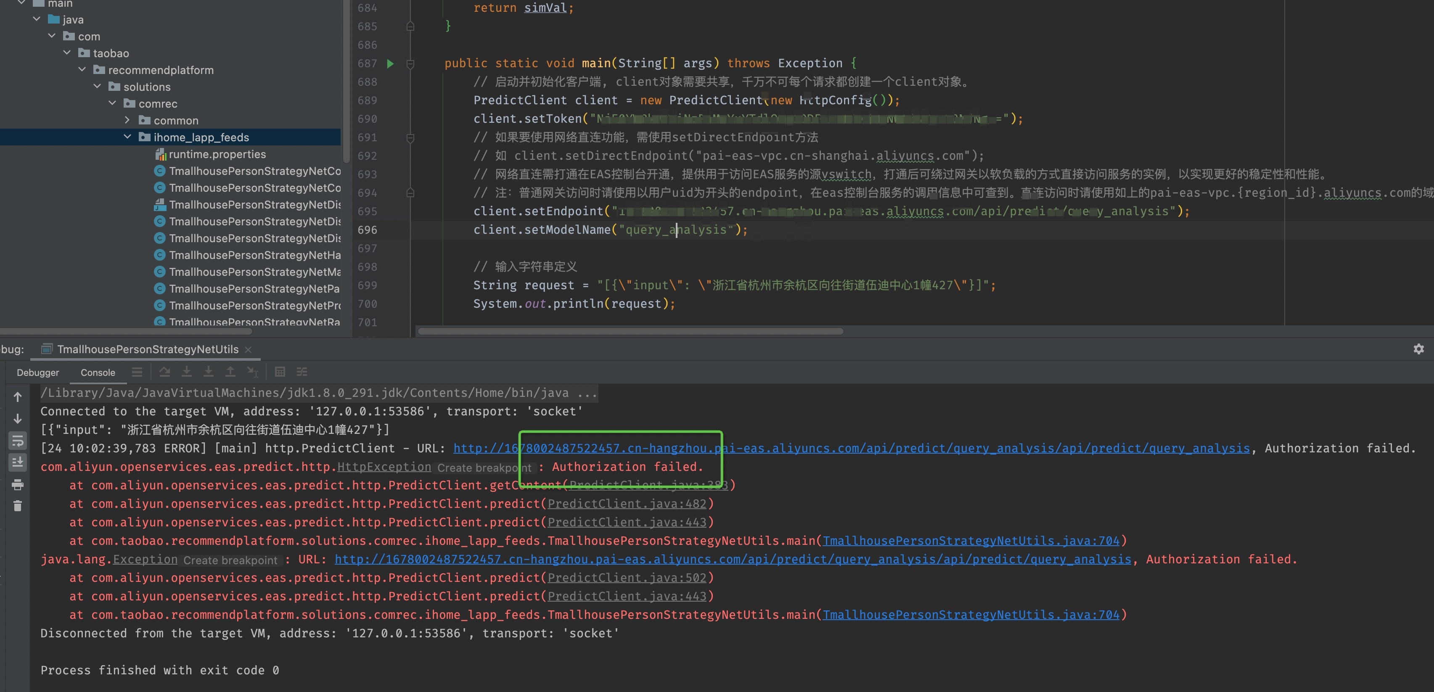Image resolution: width=1434 pixels, height=692 pixels.
Task: Click the green Run arrow at line 687
Action: tap(390, 63)
